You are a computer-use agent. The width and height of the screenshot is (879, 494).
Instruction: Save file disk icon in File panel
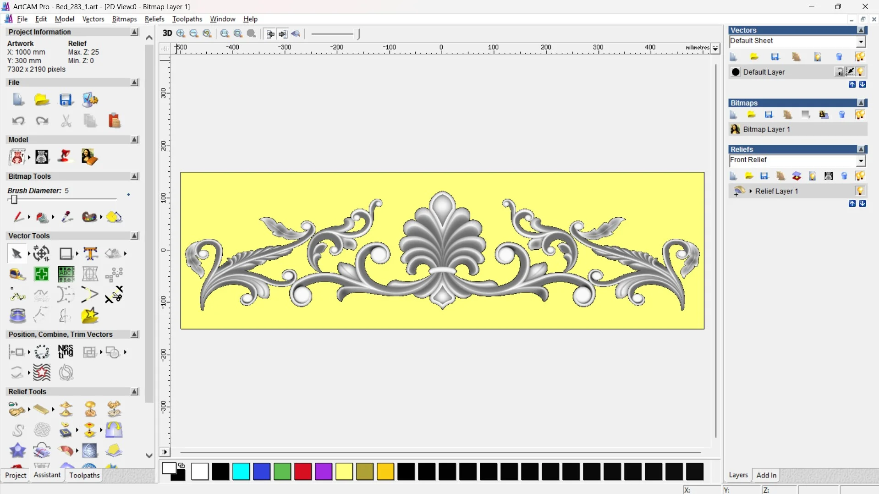(x=66, y=99)
